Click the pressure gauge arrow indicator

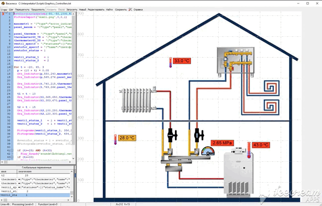208,151
